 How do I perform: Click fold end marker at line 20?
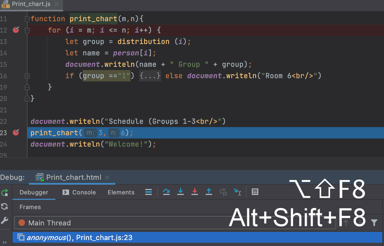[27, 99]
